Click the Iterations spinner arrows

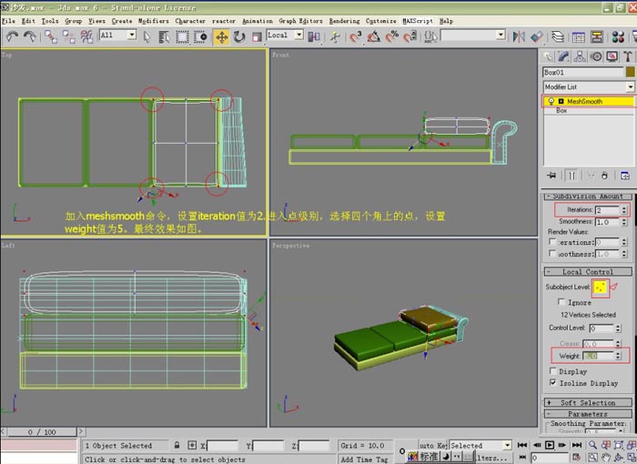(624, 209)
